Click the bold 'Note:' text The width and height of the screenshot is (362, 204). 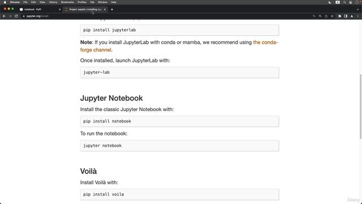87,42
